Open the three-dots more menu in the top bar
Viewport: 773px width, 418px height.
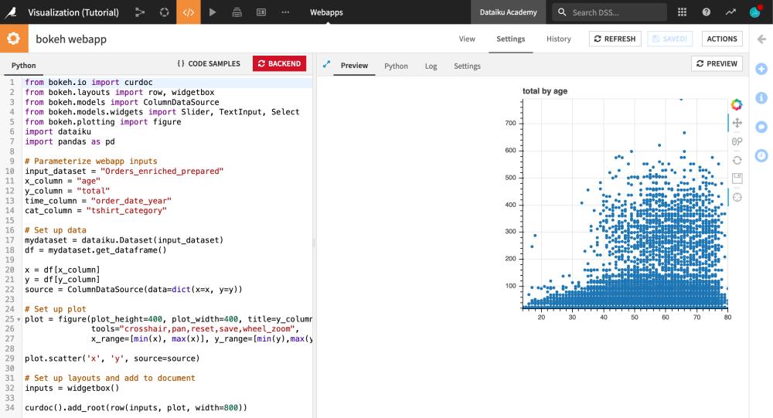point(285,12)
